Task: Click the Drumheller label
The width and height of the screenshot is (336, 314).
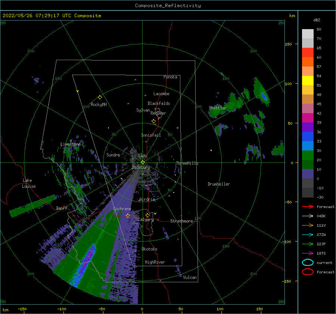Action: [219, 184]
